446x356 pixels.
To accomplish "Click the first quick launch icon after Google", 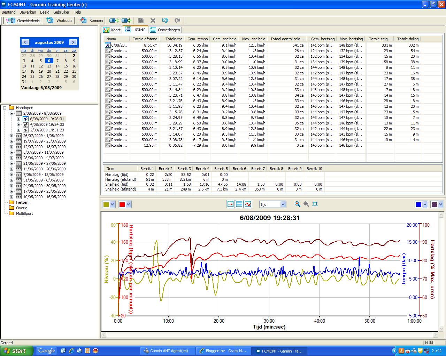I will (x=63, y=351).
